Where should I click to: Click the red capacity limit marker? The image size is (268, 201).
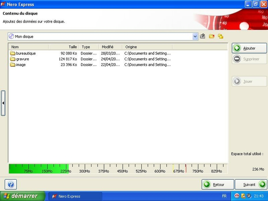click(186, 169)
